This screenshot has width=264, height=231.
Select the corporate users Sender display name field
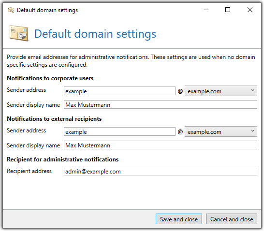[x=161, y=104]
